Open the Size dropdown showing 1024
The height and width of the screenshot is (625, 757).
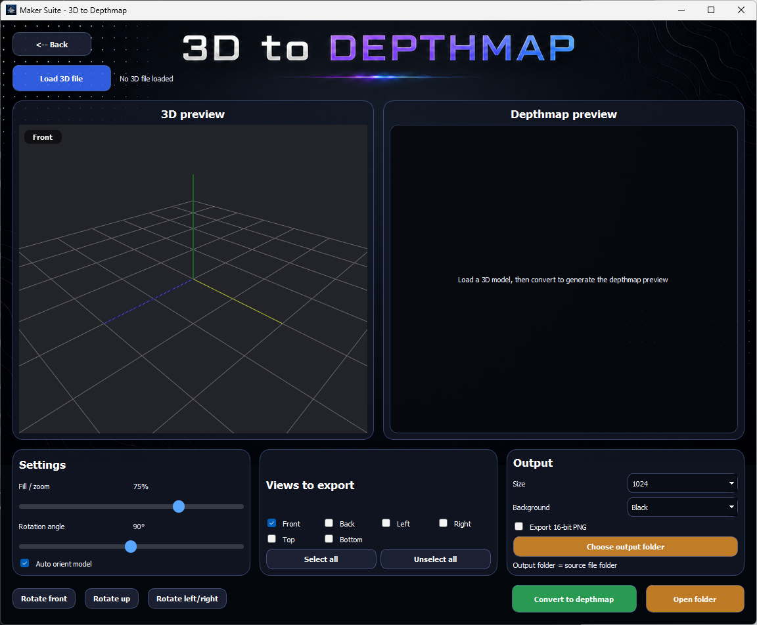pos(682,483)
